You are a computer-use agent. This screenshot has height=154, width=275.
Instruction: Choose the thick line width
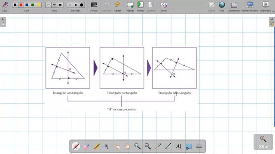60,5
